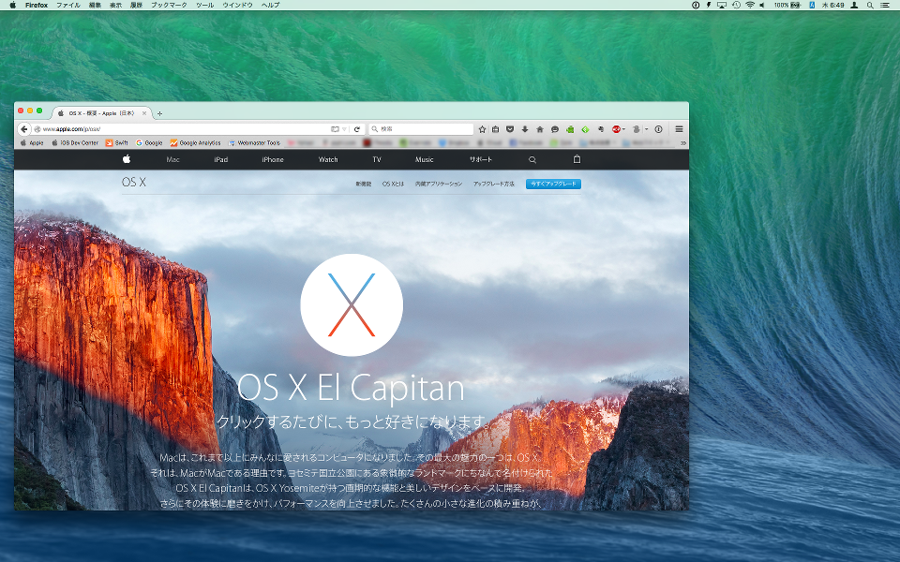Viewport: 900px width, 562px height.
Task: Open the Apple bookmark in bookmarks bar
Action: pos(32,142)
